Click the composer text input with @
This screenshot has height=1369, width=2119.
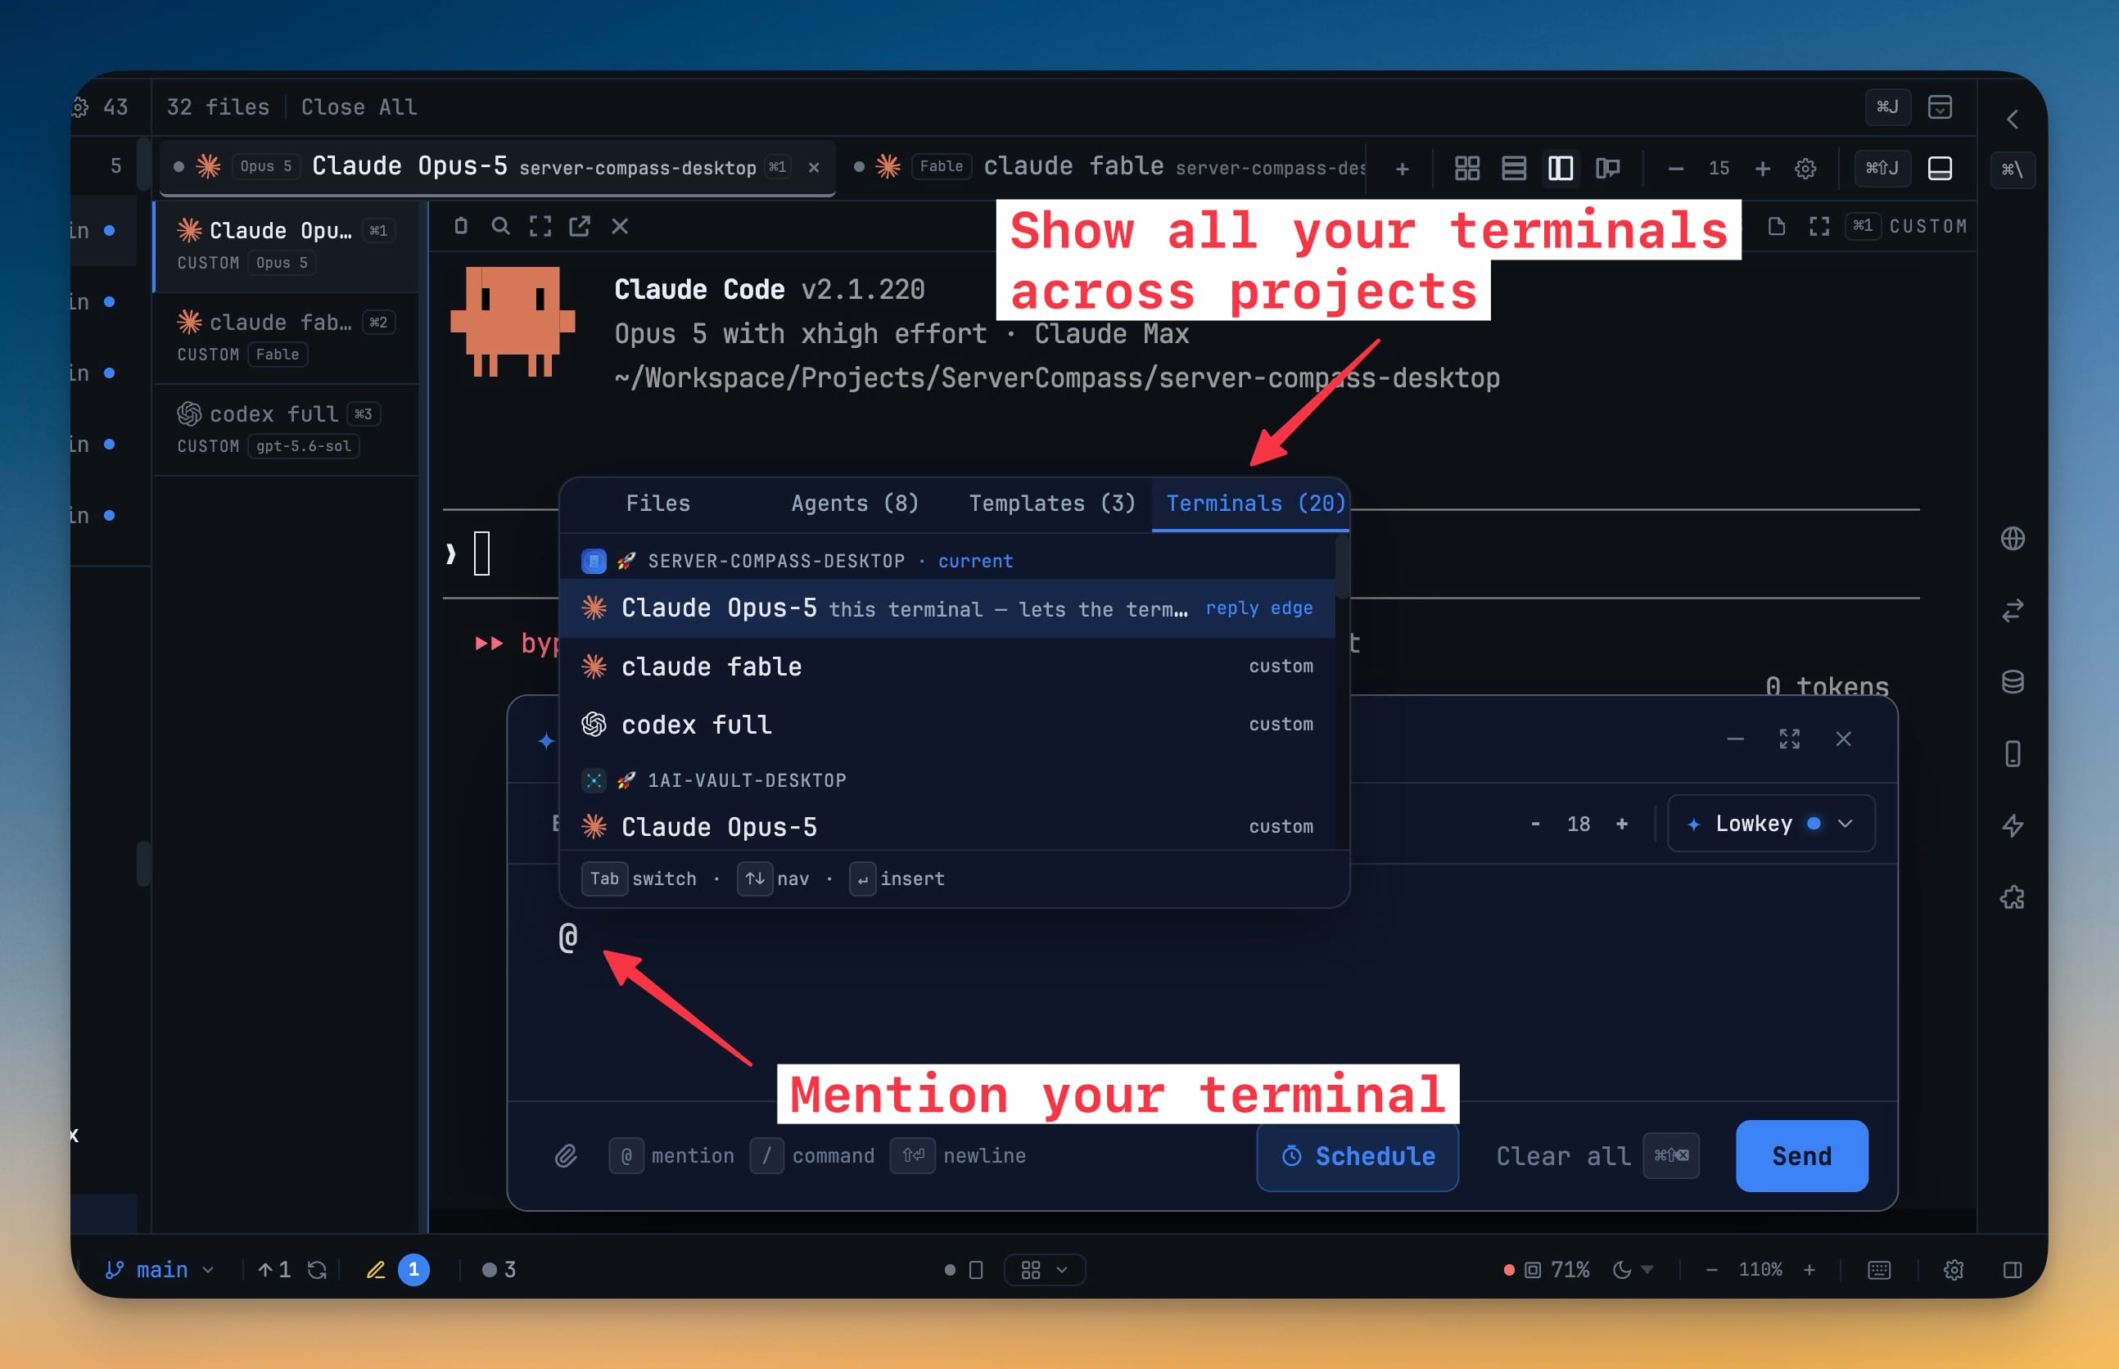1202,983
